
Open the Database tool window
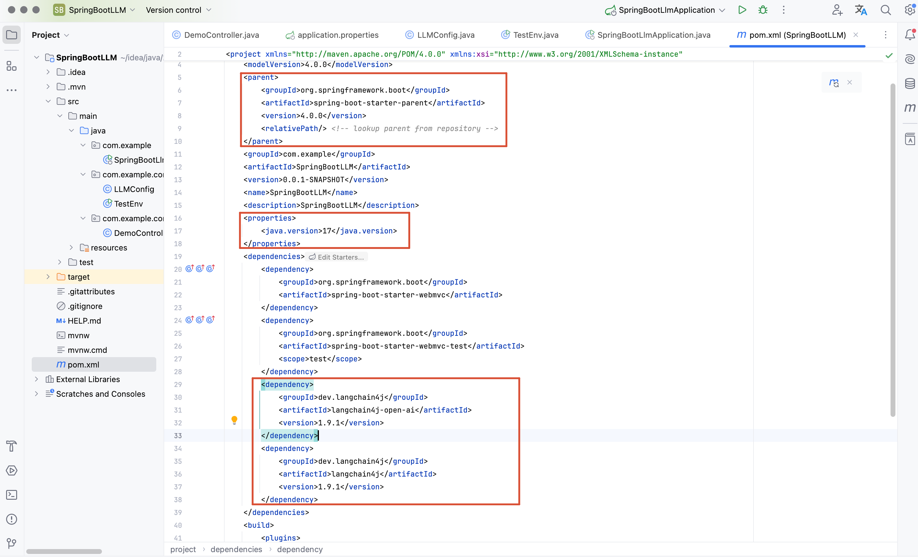click(909, 83)
